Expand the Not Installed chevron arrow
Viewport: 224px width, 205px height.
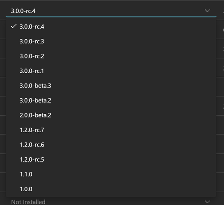pyautogui.click(x=207, y=202)
